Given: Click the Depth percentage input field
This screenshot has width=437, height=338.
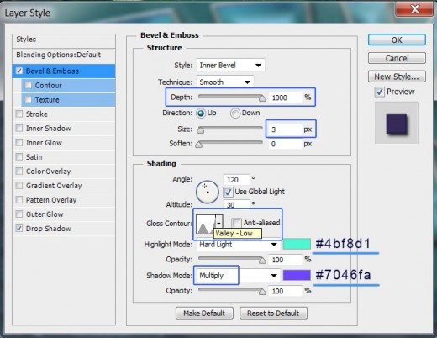Looking at the screenshot, I should click(x=286, y=98).
